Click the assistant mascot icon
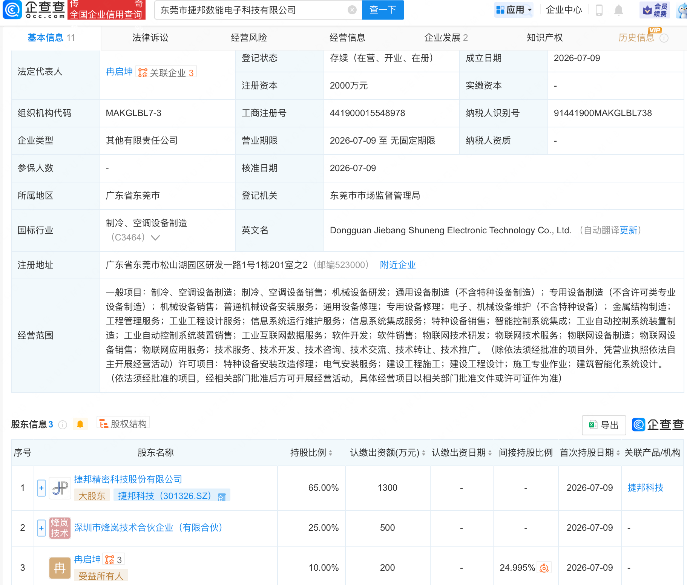 (x=682, y=10)
